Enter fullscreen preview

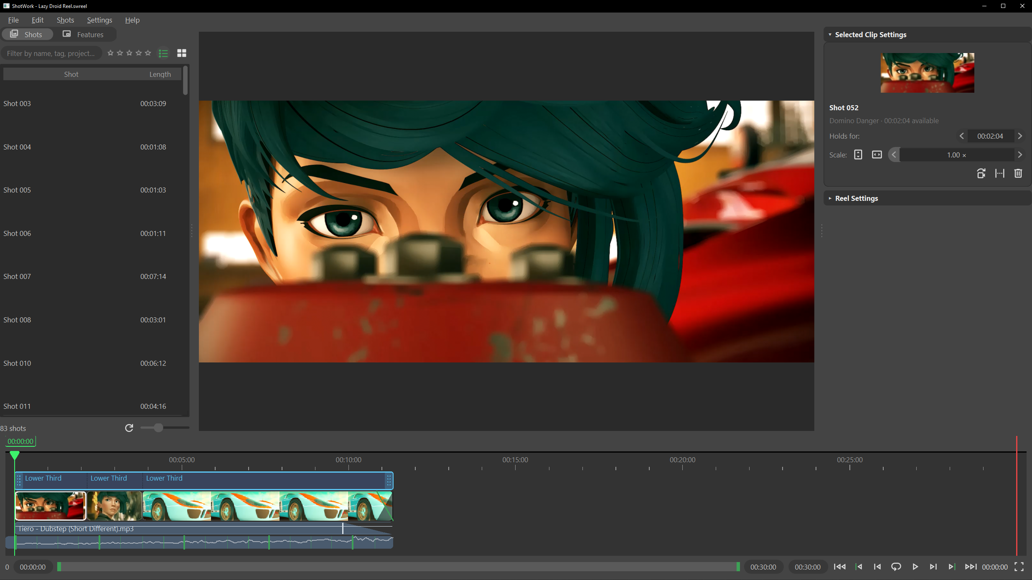tap(1019, 567)
